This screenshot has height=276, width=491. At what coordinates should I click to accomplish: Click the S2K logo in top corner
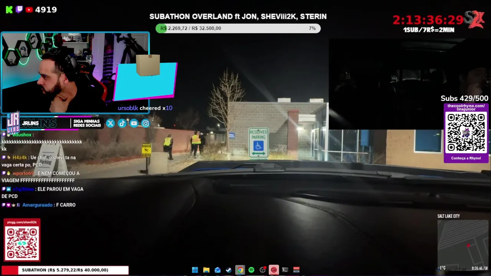coord(474,19)
